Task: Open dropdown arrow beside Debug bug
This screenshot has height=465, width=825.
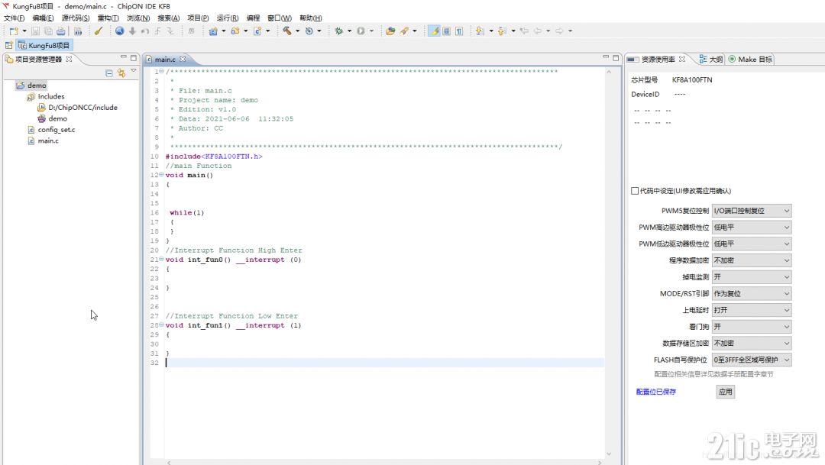Action: point(349,31)
